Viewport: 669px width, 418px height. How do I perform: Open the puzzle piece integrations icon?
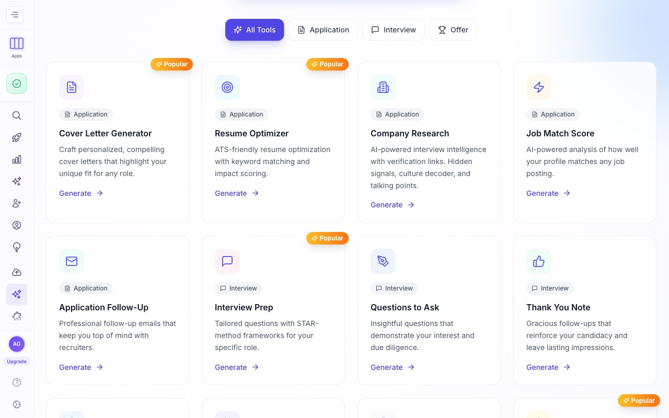pos(17,316)
